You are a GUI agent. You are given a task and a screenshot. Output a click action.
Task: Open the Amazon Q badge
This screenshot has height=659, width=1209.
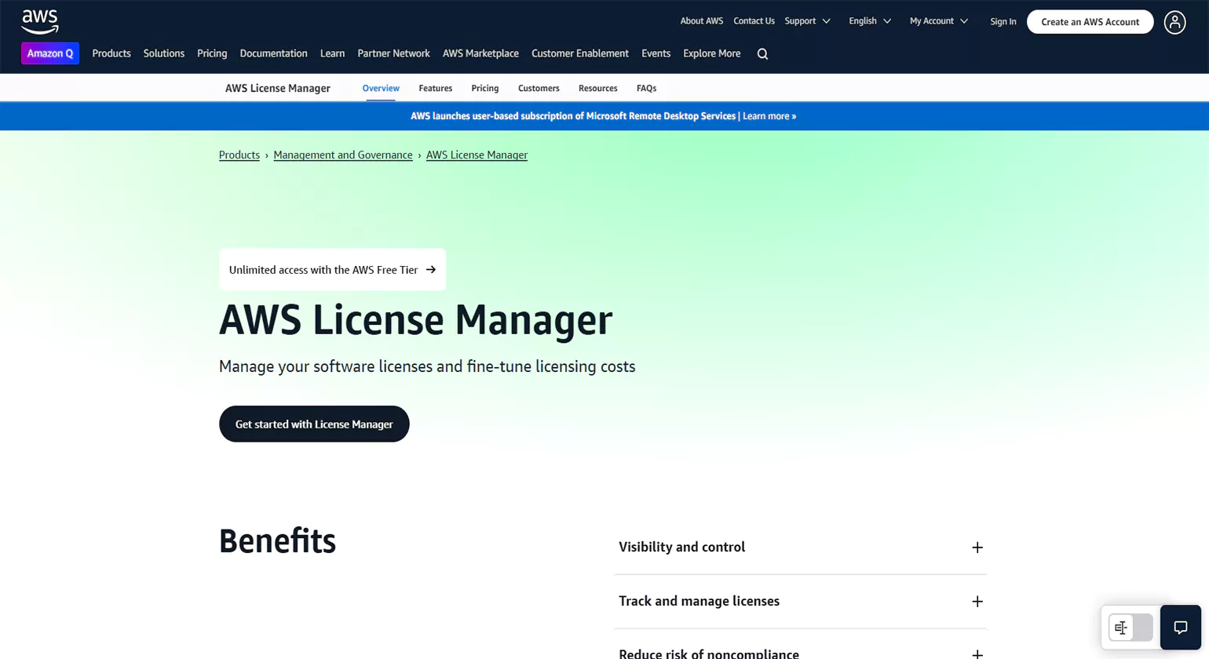50,53
